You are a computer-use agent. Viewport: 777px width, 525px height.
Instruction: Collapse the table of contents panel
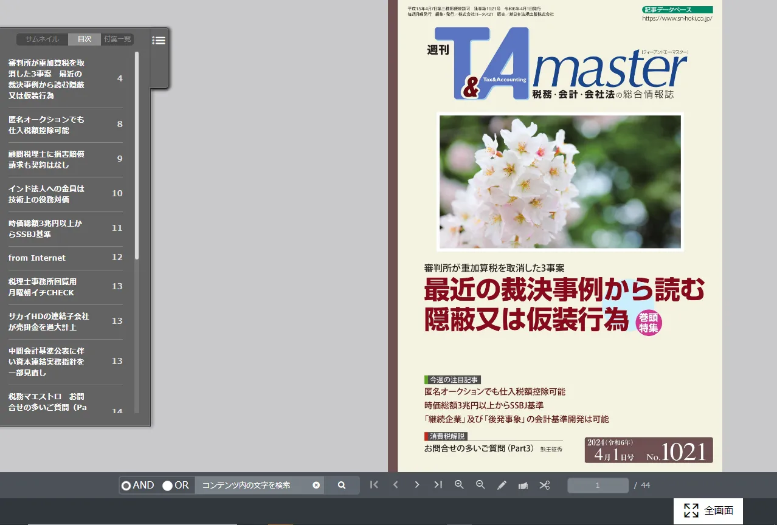coord(159,41)
